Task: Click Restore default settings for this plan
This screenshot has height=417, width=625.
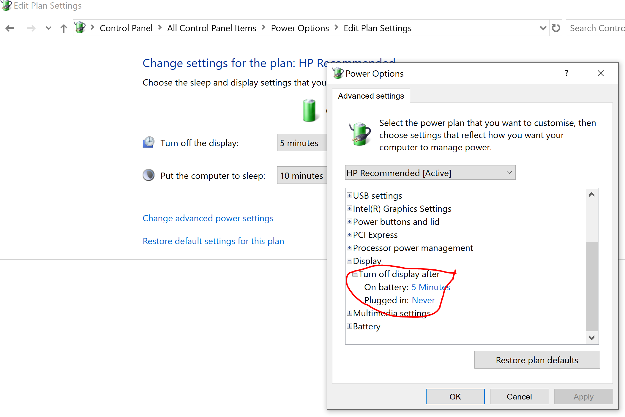Action: click(x=214, y=241)
